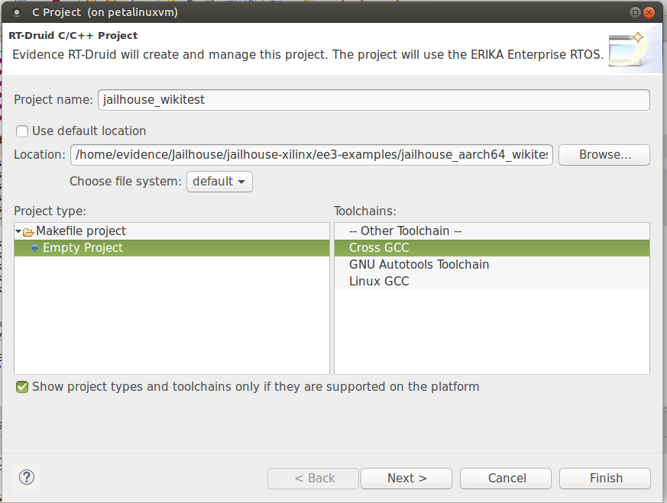
Task: Cancel the project creation dialog
Action: click(x=506, y=479)
